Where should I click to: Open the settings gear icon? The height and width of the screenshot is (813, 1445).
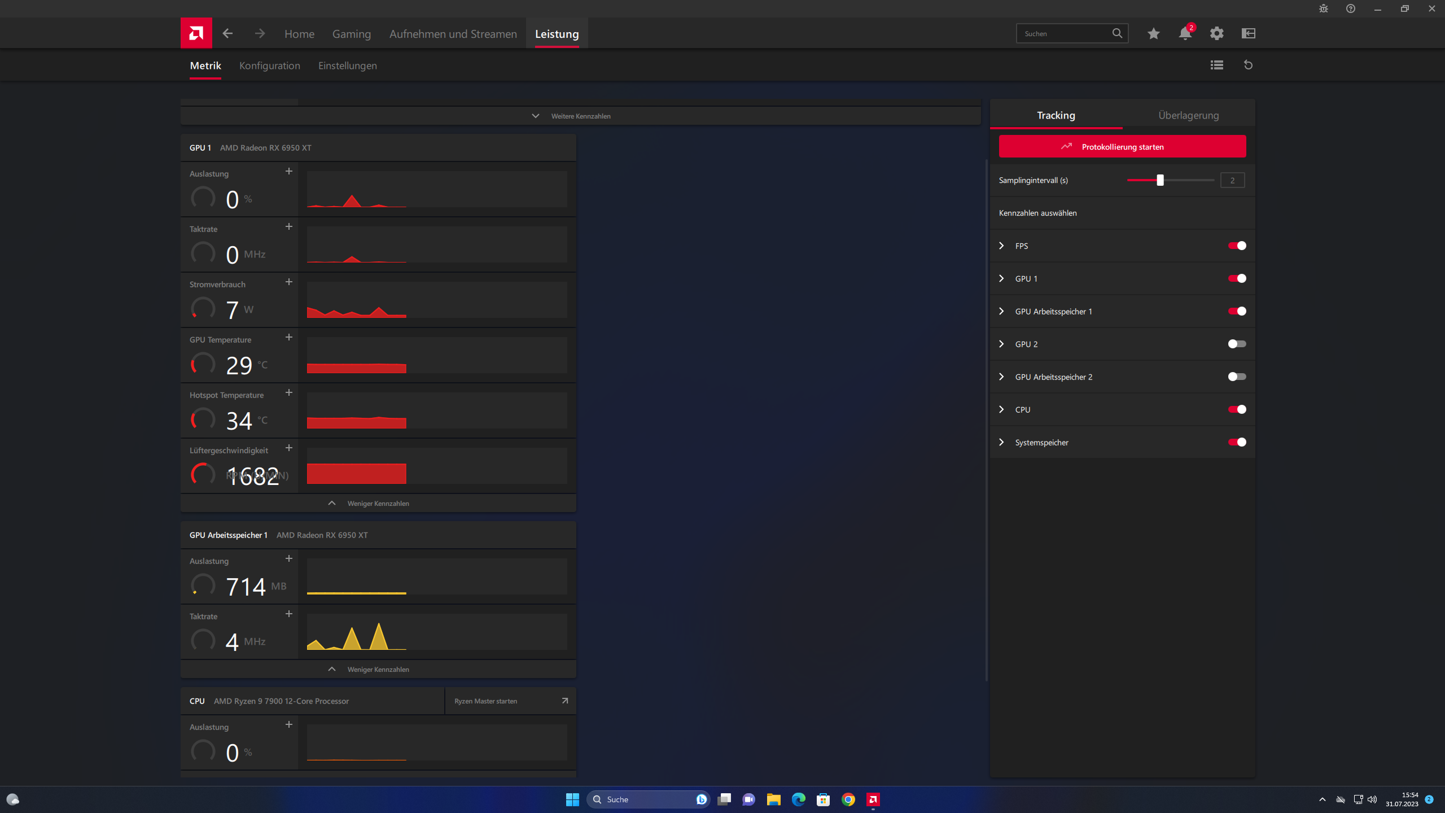click(1216, 33)
